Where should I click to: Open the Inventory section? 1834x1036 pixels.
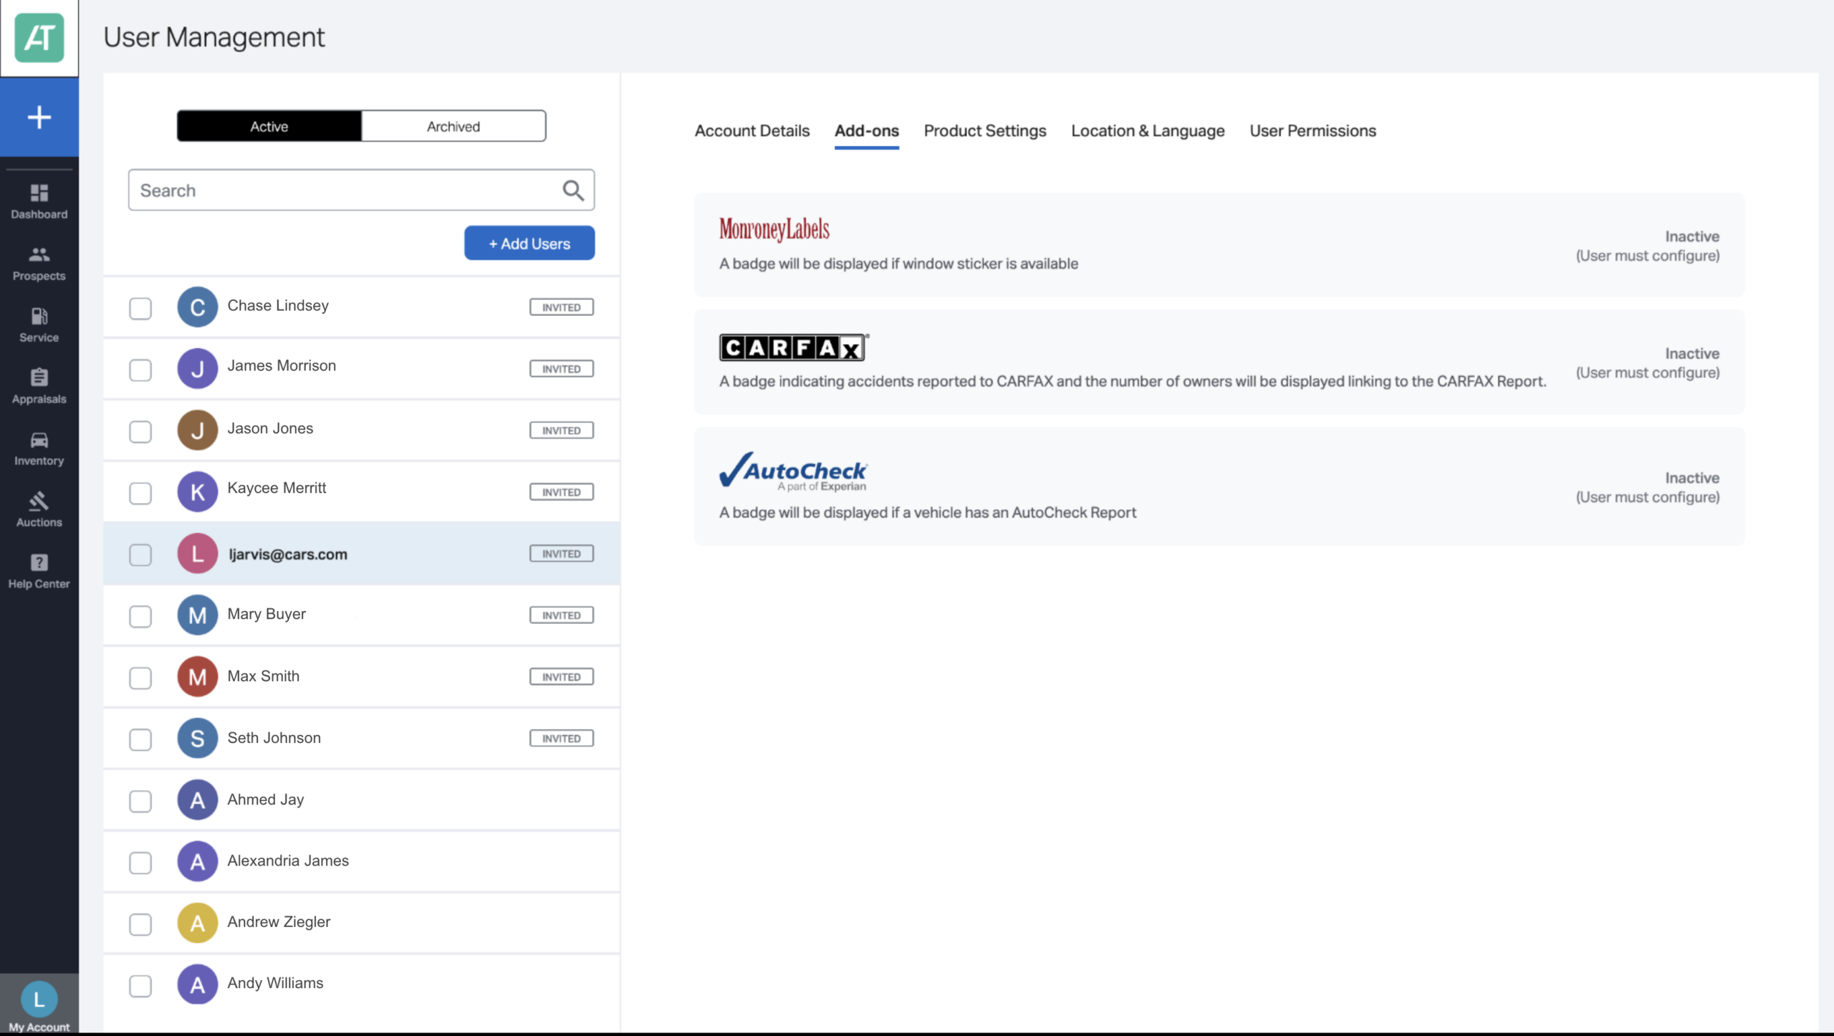[x=39, y=448]
